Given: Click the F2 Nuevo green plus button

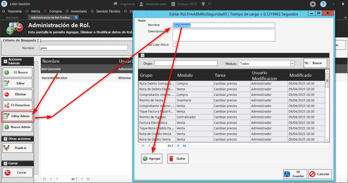Looking at the screenshot, I should tap(18, 73).
